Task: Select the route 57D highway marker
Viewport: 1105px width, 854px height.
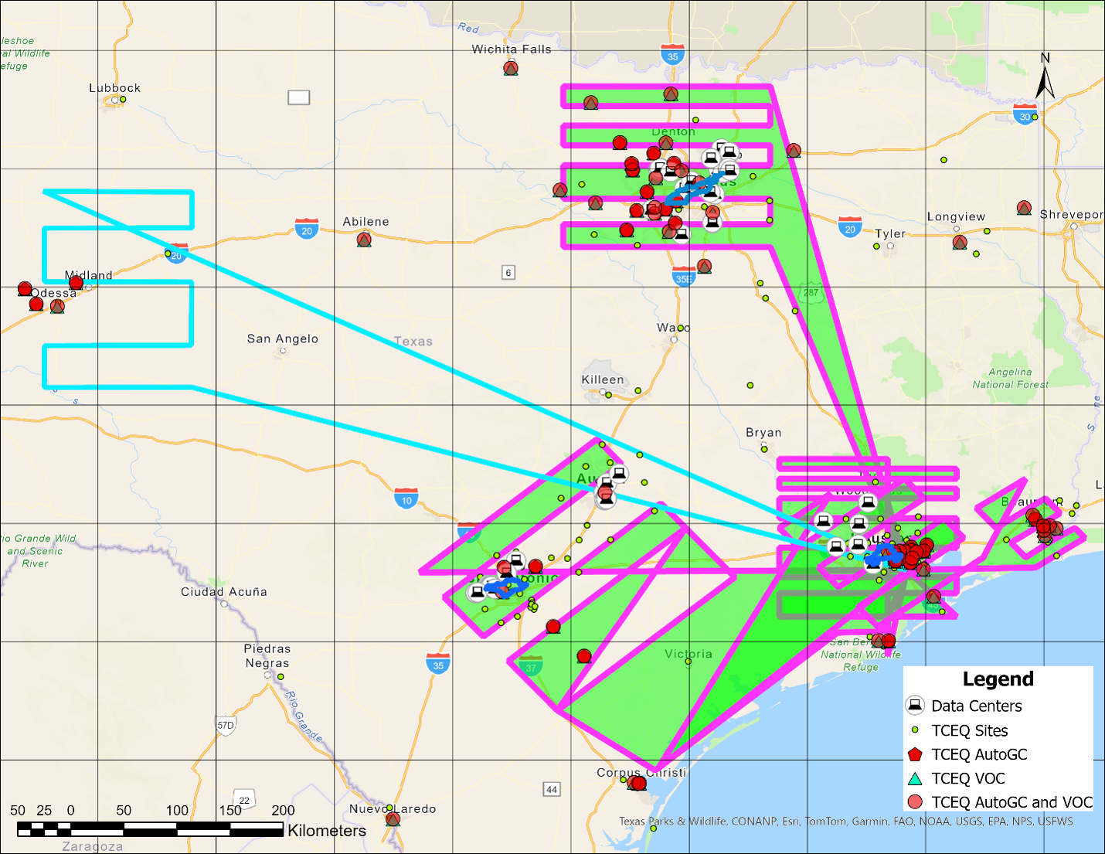Action: click(226, 726)
